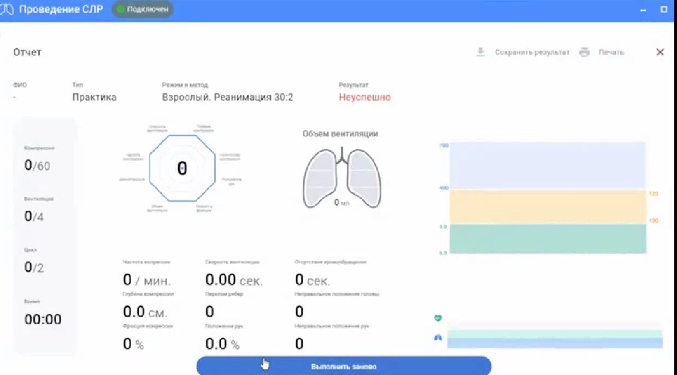Click the green band in the chart
This screenshot has width=677, height=375.
pos(547,239)
